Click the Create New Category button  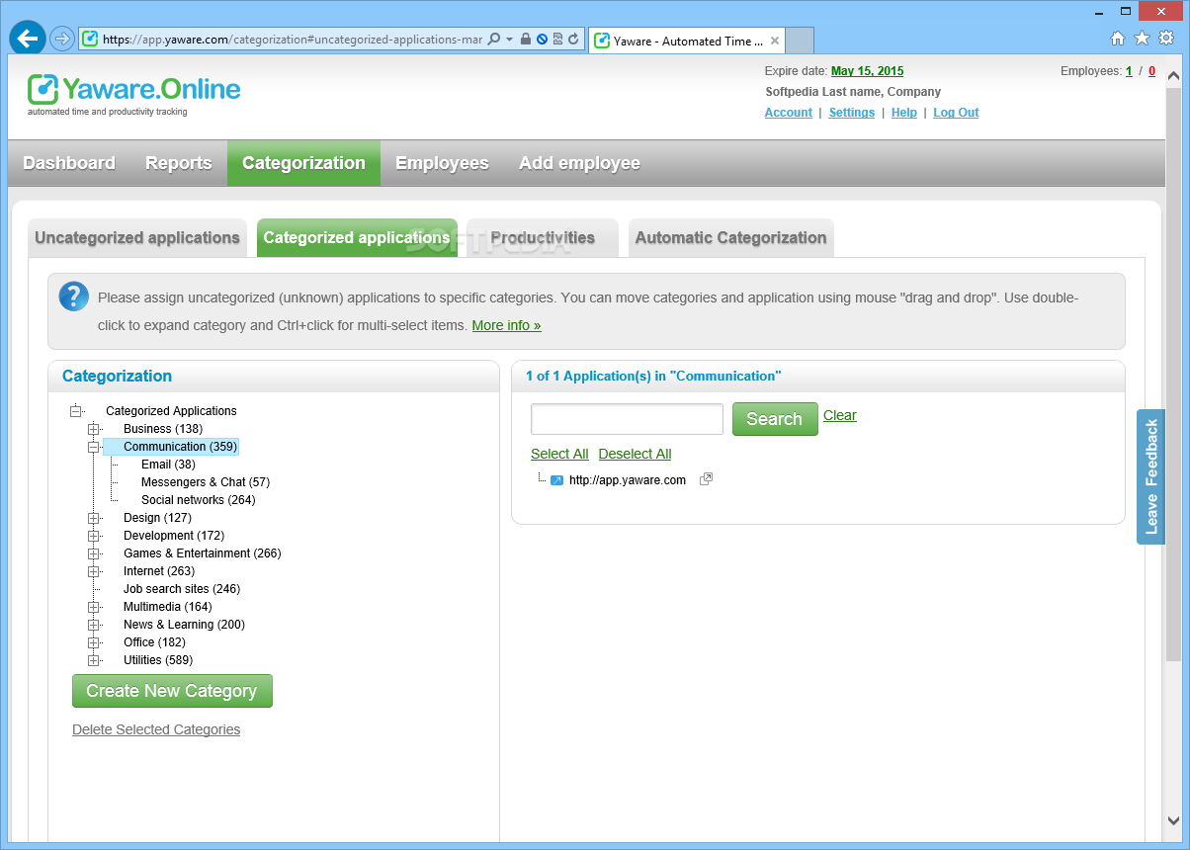(x=172, y=691)
